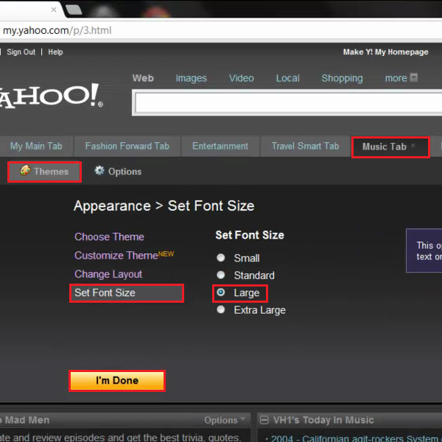
Task: Expand the 'more' search categories dropdown
Action: click(x=413, y=77)
